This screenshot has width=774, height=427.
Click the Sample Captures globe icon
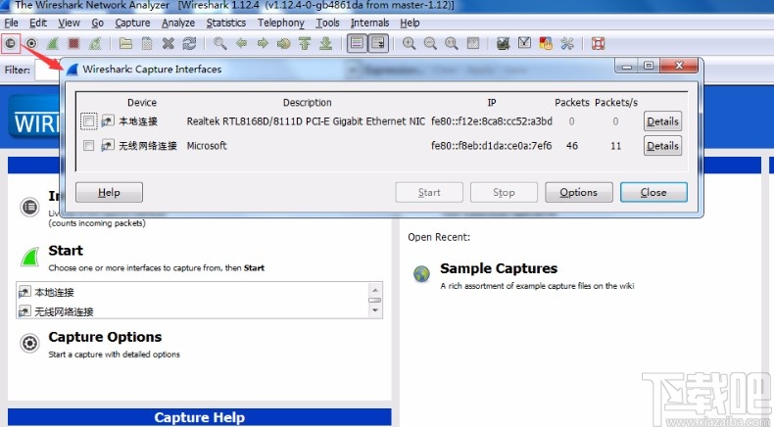click(421, 273)
